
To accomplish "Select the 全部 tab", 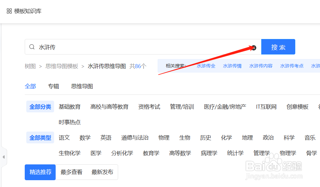I will [x=30, y=86].
